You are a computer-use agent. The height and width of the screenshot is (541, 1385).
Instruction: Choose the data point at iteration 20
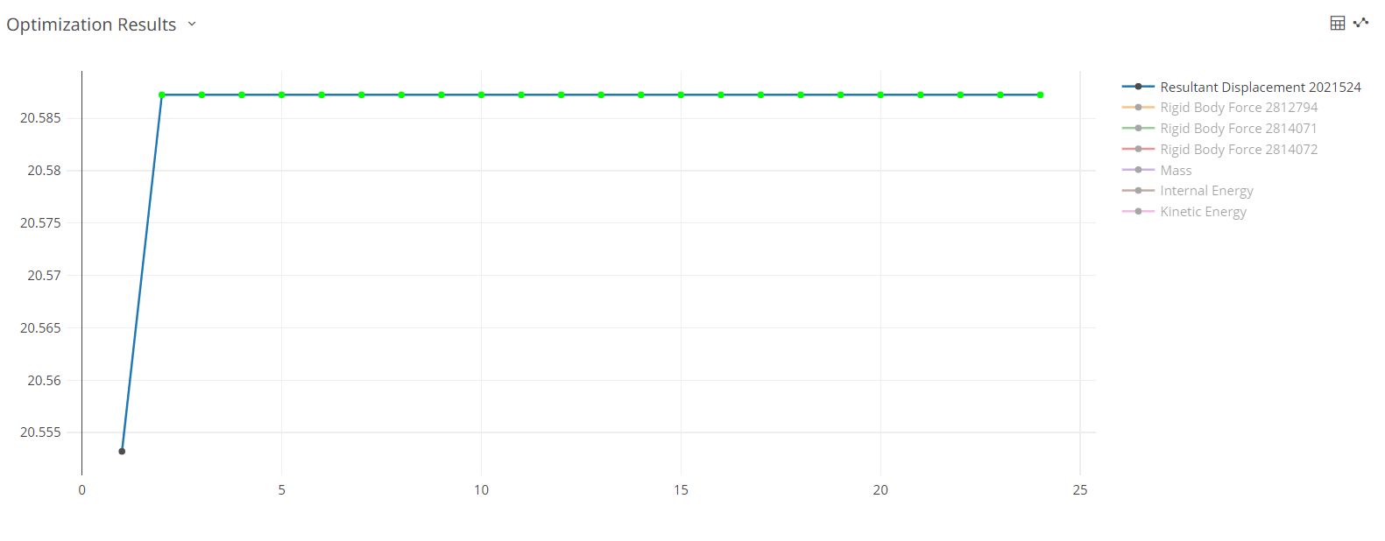coord(880,95)
